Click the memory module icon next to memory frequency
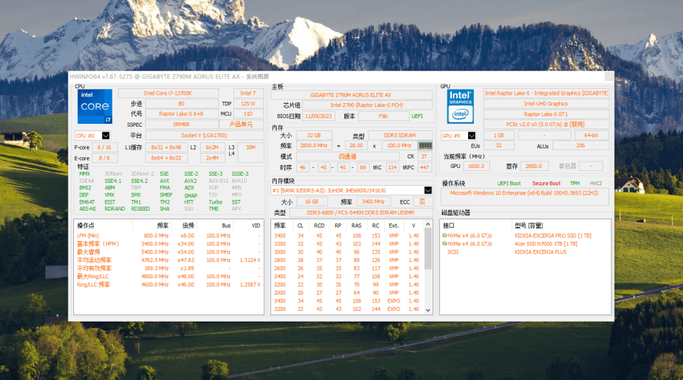Viewport: 683px width, 380px height. (x=425, y=146)
